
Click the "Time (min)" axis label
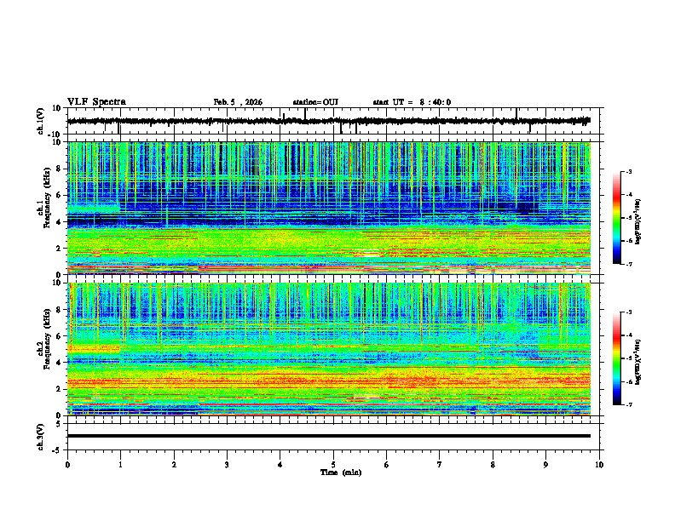(x=341, y=472)
